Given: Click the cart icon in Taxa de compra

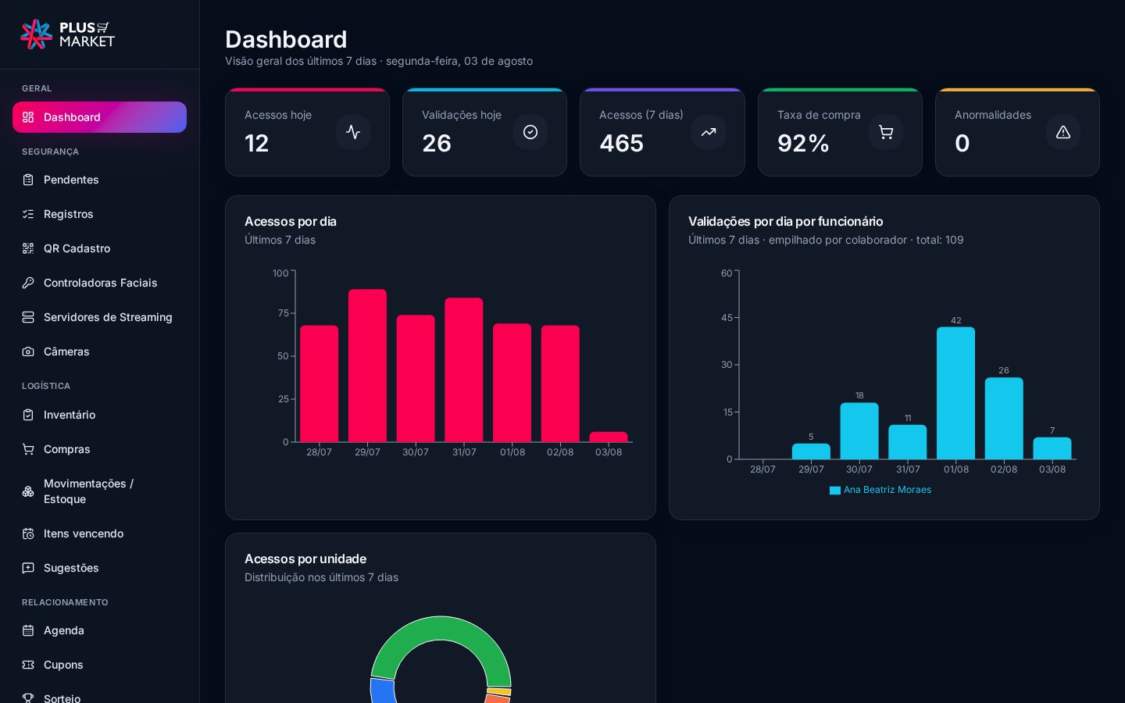Looking at the screenshot, I should tap(886, 132).
